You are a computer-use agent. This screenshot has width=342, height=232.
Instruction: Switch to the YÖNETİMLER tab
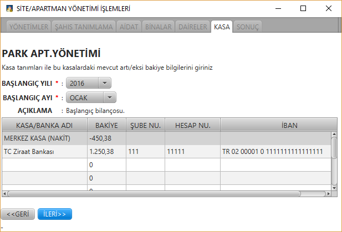point(28,27)
